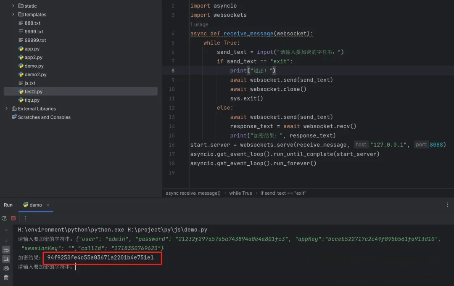Image resolution: width=454 pixels, height=286 pixels.
Task: Open app2.py file
Action: pos(33,57)
